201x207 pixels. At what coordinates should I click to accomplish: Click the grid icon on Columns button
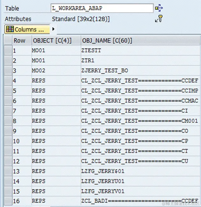click(x=10, y=29)
